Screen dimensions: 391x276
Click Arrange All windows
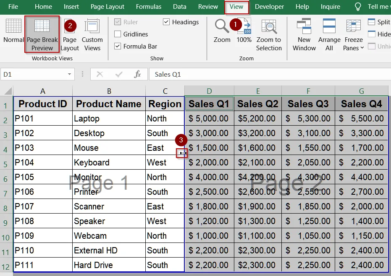point(329,35)
